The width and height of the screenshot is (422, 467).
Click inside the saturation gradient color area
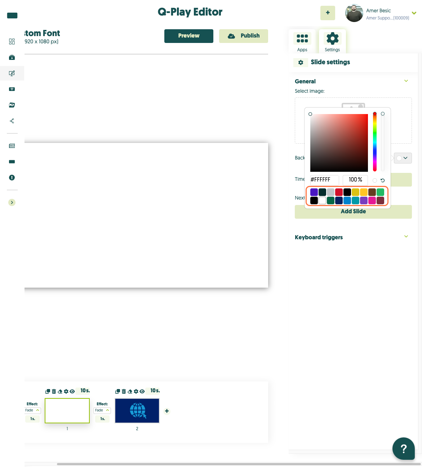339,143
